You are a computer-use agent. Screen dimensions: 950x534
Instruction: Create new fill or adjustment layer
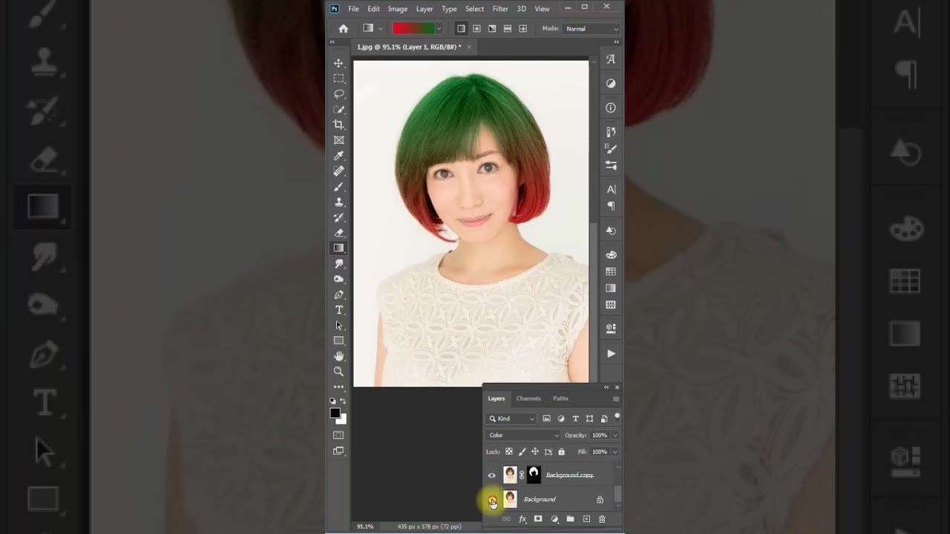554,519
